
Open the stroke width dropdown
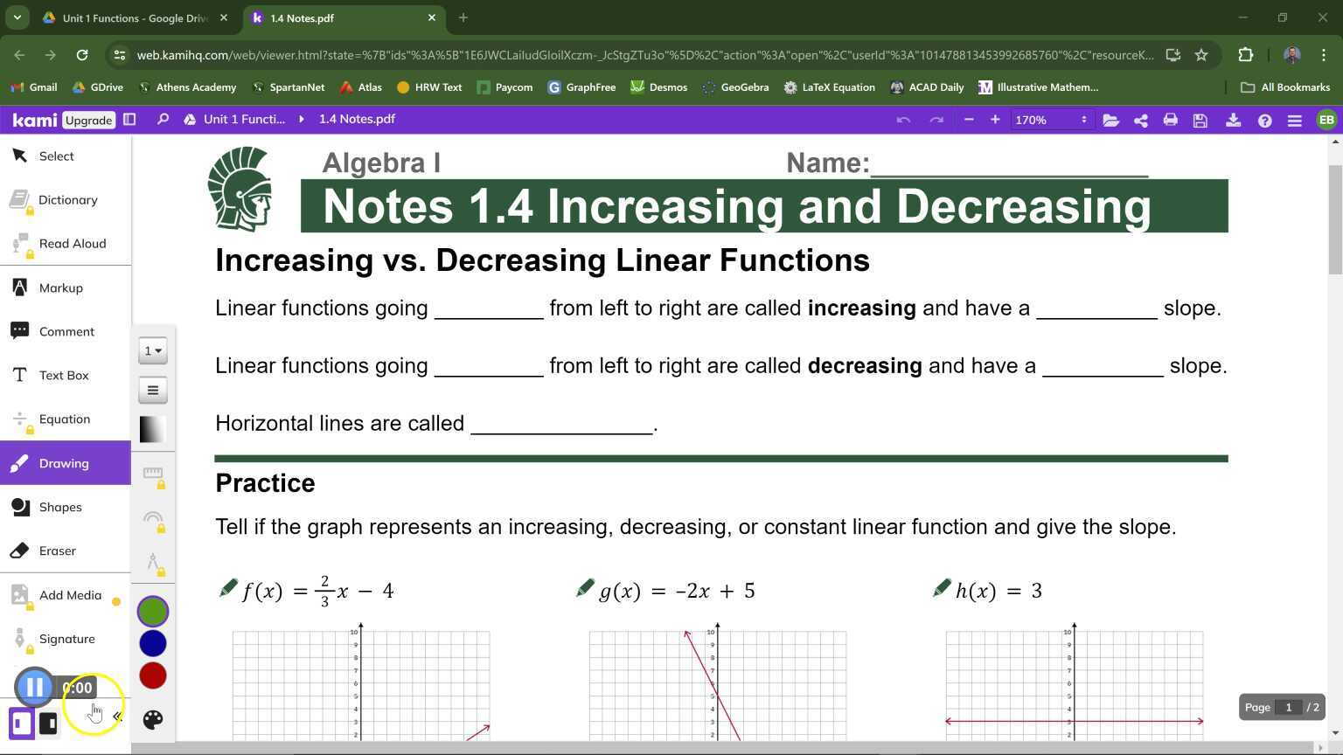tap(152, 350)
